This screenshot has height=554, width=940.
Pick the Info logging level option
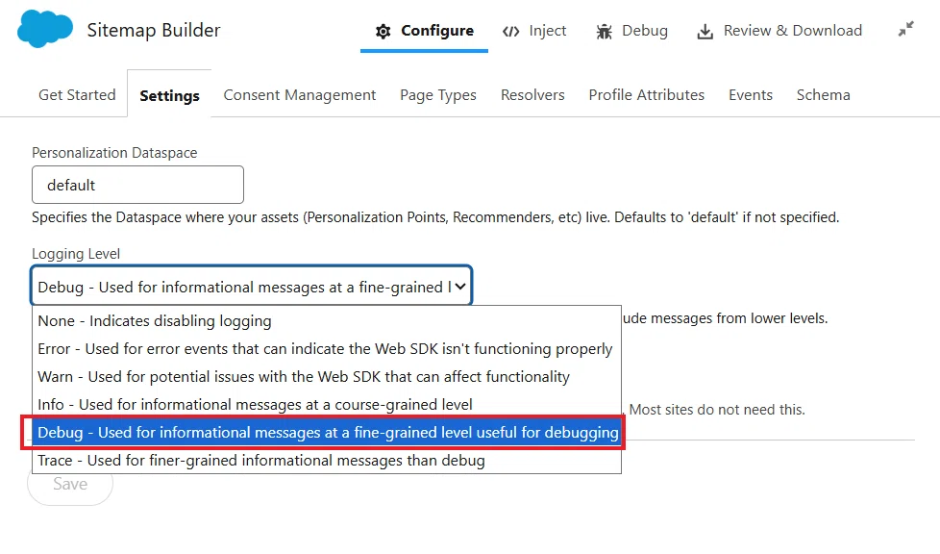[x=326, y=405]
